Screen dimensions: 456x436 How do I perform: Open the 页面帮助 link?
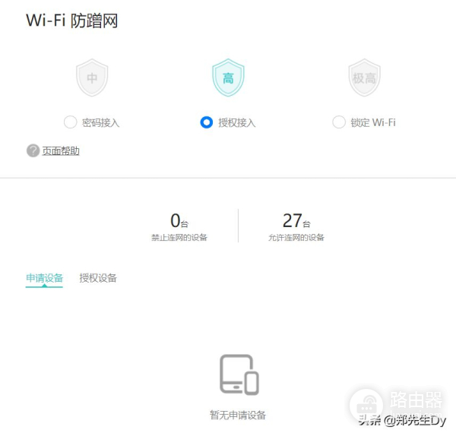coord(61,151)
